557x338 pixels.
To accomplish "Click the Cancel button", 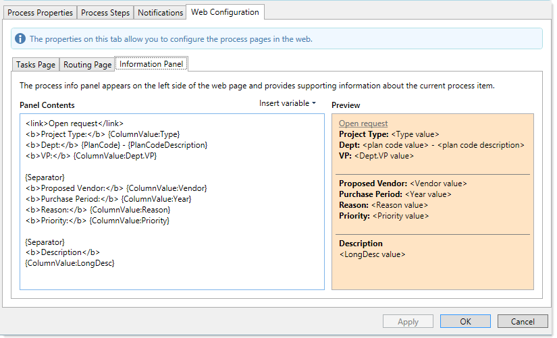I will coord(523,322).
